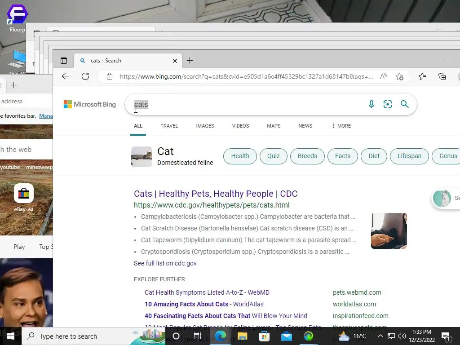Image resolution: width=460 pixels, height=345 pixels.
Task: Open Task View on the taskbar
Action: pyautogui.click(x=198, y=336)
